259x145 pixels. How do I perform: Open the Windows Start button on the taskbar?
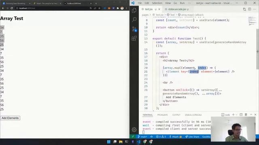(109, 142)
